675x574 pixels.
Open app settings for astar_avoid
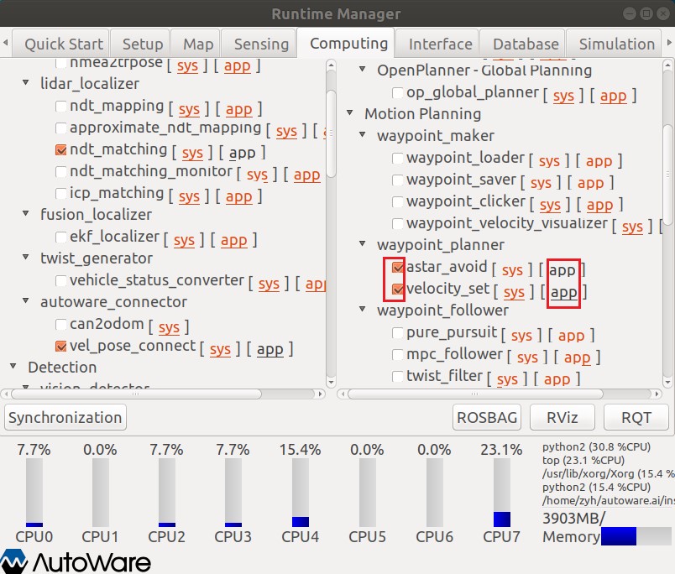pyautogui.click(x=562, y=270)
